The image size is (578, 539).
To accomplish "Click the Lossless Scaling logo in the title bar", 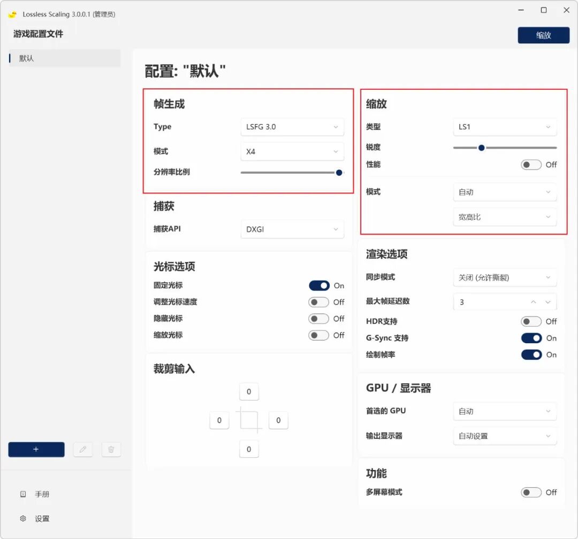I will coord(12,14).
